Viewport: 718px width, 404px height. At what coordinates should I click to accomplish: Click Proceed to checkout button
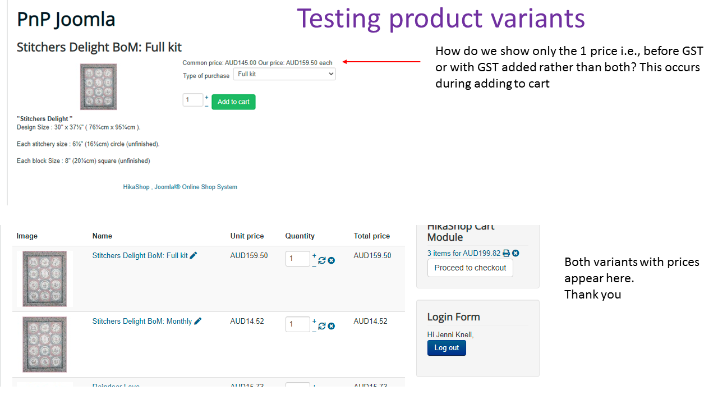[x=470, y=268]
